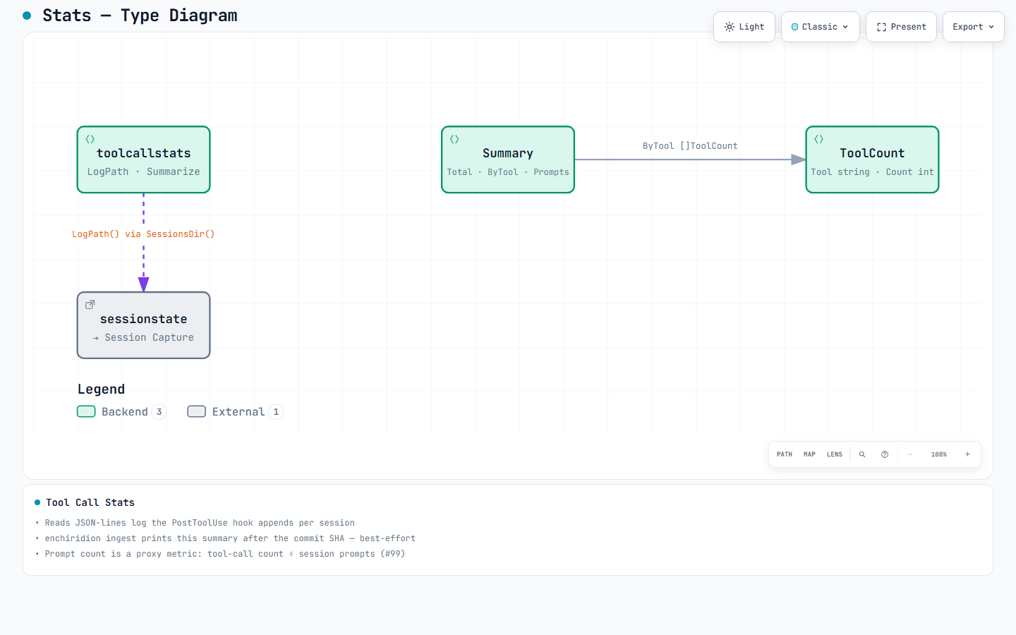1016x635 pixels.
Task: Open diagram search with the magnifier icon
Action: point(862,454)
